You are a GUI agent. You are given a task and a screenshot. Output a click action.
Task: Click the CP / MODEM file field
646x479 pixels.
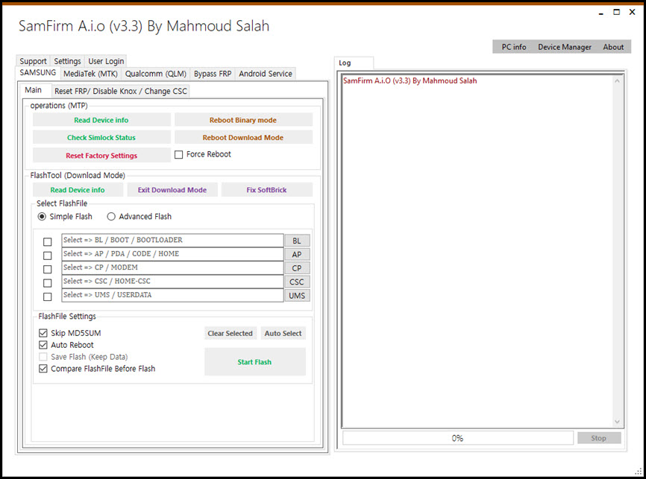pyautogui.click(x=172, y=267)
